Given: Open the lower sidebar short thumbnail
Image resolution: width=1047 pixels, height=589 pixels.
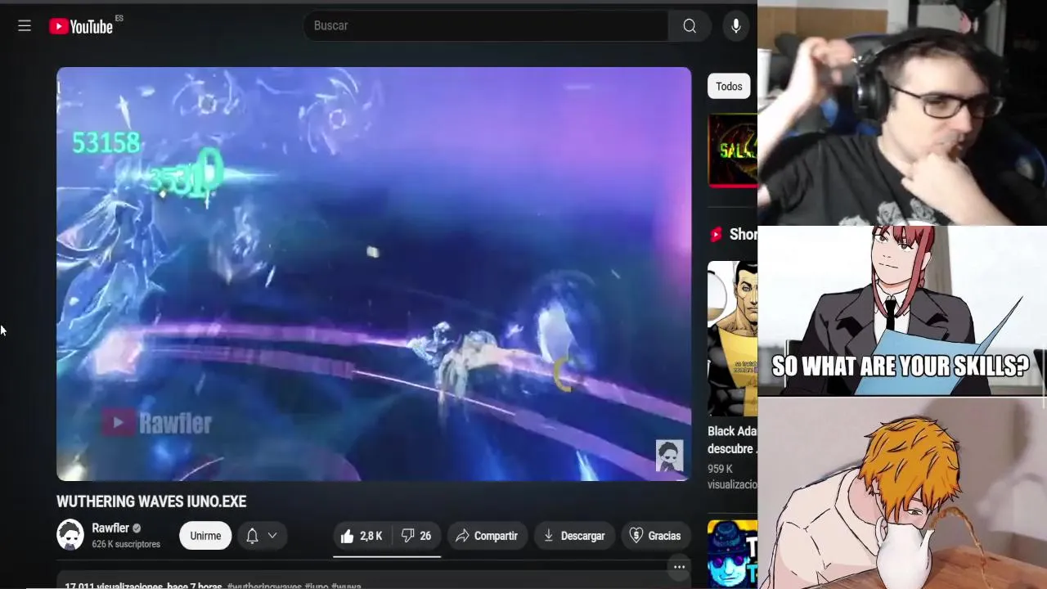Looking at the screenshot, I should point(733,554).
